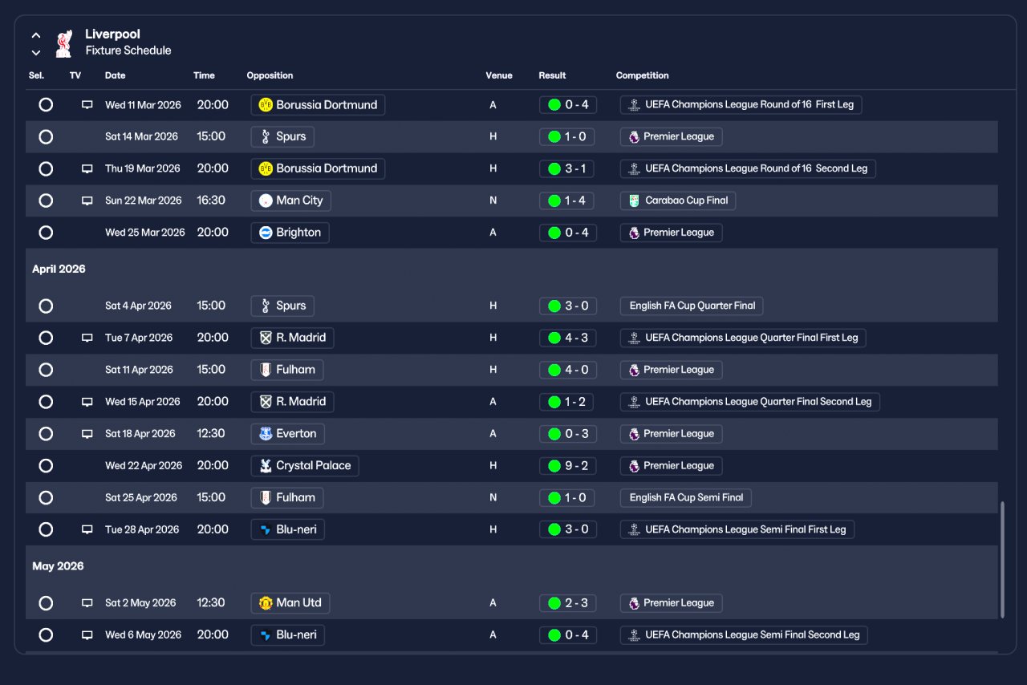Click the Blu-neri crest on the 28 Apr fixture
The image size is (1027, 685).
[x=266, y=530]
